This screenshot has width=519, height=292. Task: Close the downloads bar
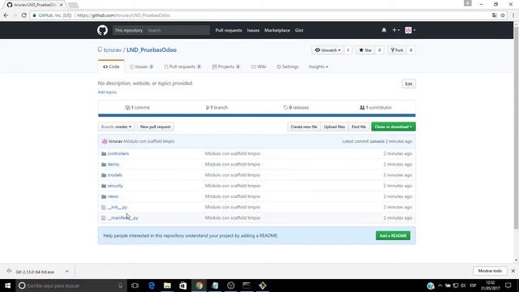pos(513,271)
